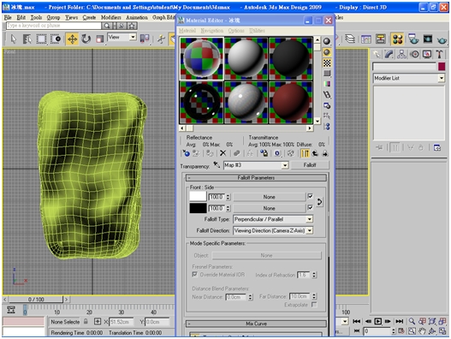Screen dimensions: 451x339
Task: Click Go Forward to Sibling icon
Action: [325, 153]
